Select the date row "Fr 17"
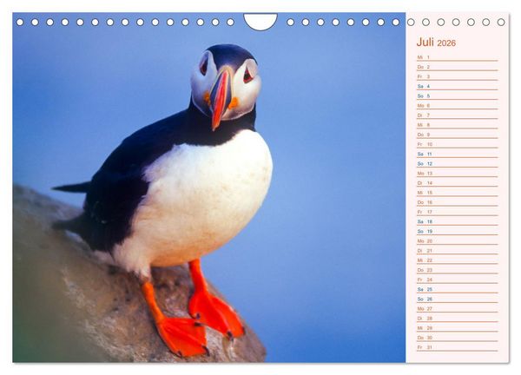This screenshot has width=521, height=375. pos(458,212)
